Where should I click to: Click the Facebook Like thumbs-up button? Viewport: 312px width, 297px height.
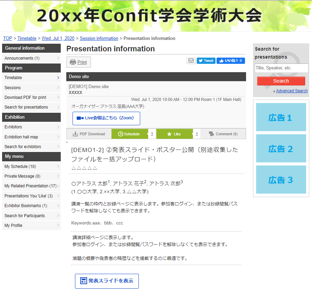230,61
